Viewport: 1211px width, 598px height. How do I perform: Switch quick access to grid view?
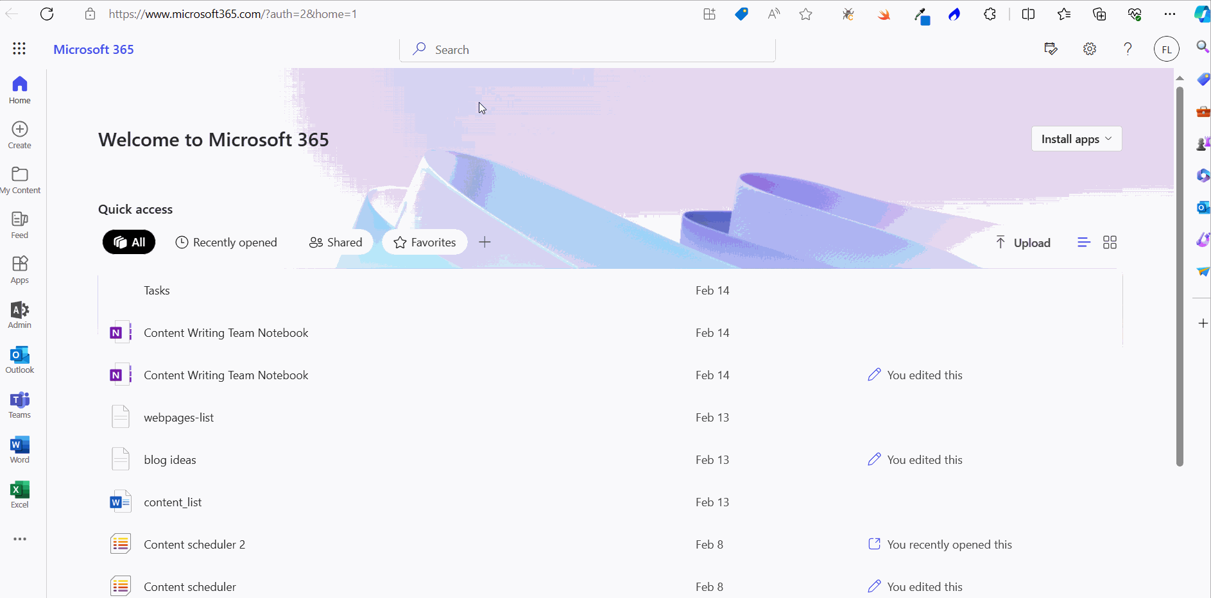click(1110, 242)
